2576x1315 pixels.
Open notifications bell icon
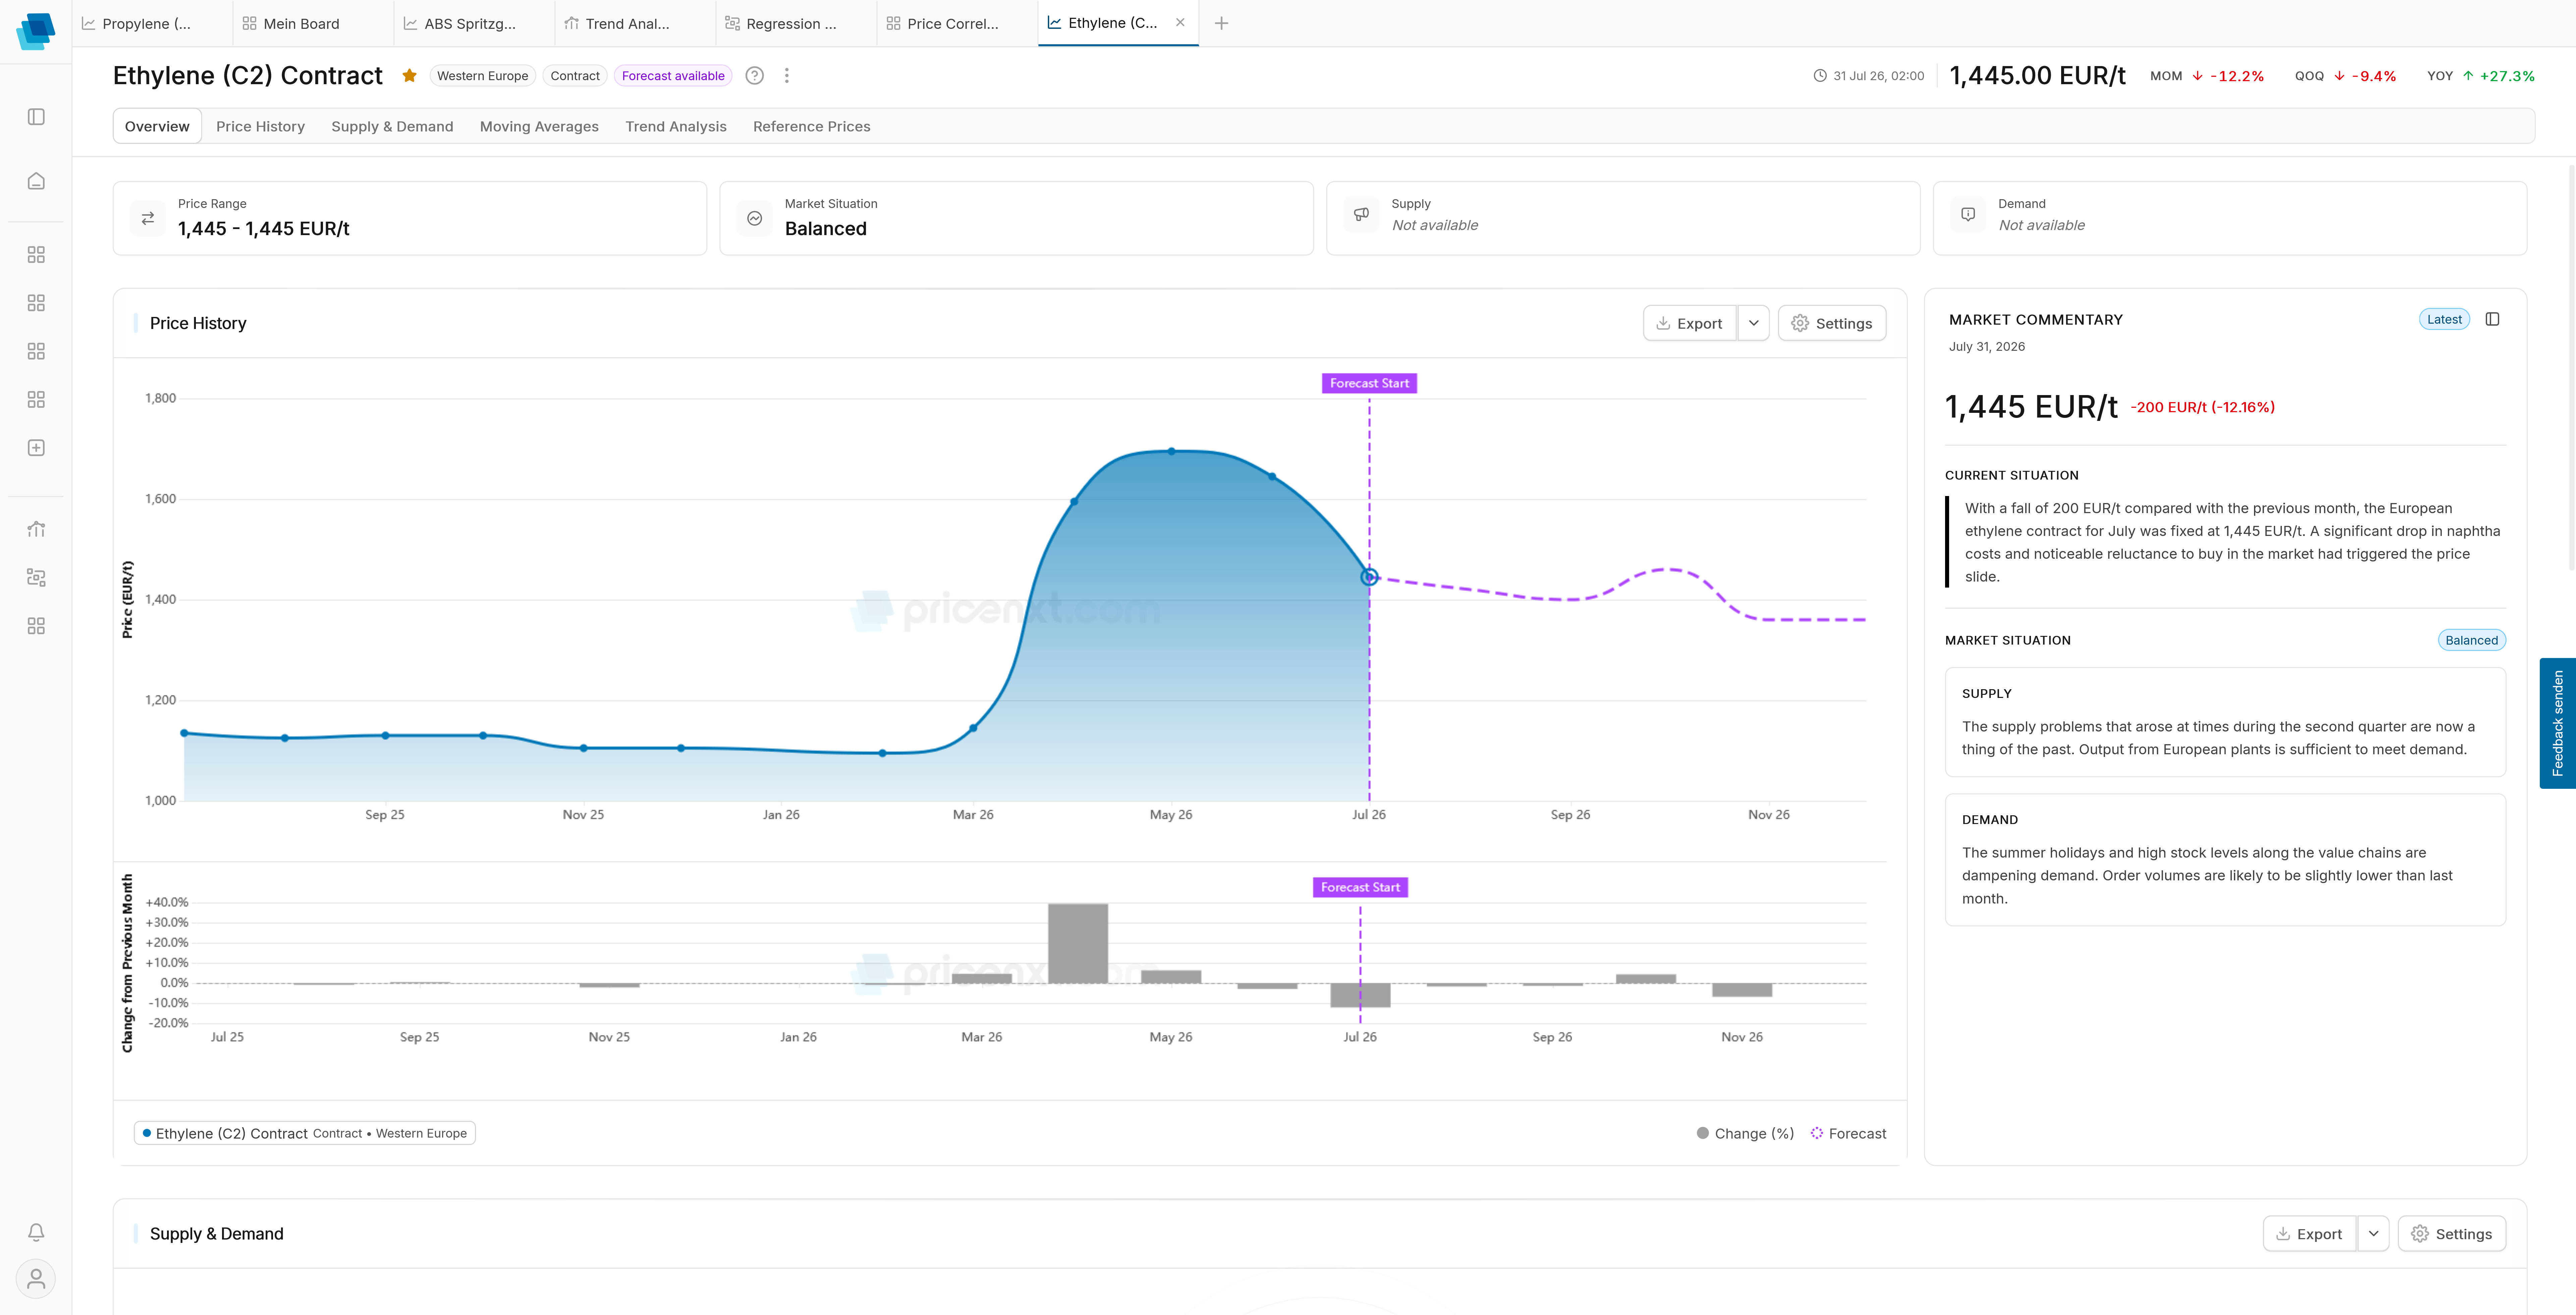pos(36,1232)
